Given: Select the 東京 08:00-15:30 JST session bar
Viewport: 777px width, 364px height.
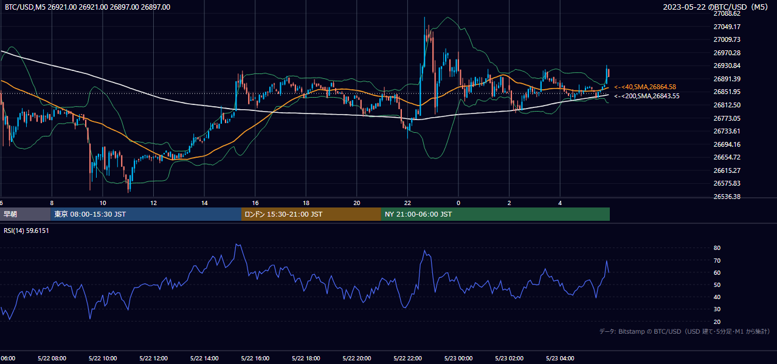Looking at the screenshot, I should [x=146, y=214].
